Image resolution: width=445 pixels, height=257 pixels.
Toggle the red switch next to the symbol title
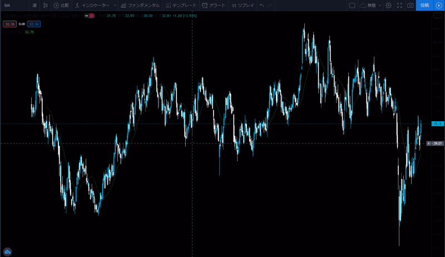(87, 16)
